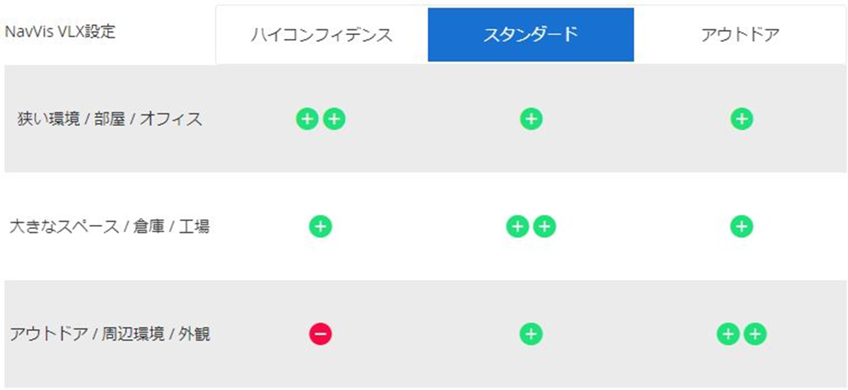
Task: Click the red minus icon in ハイコンフィデンス column
Action: [320, 335]
